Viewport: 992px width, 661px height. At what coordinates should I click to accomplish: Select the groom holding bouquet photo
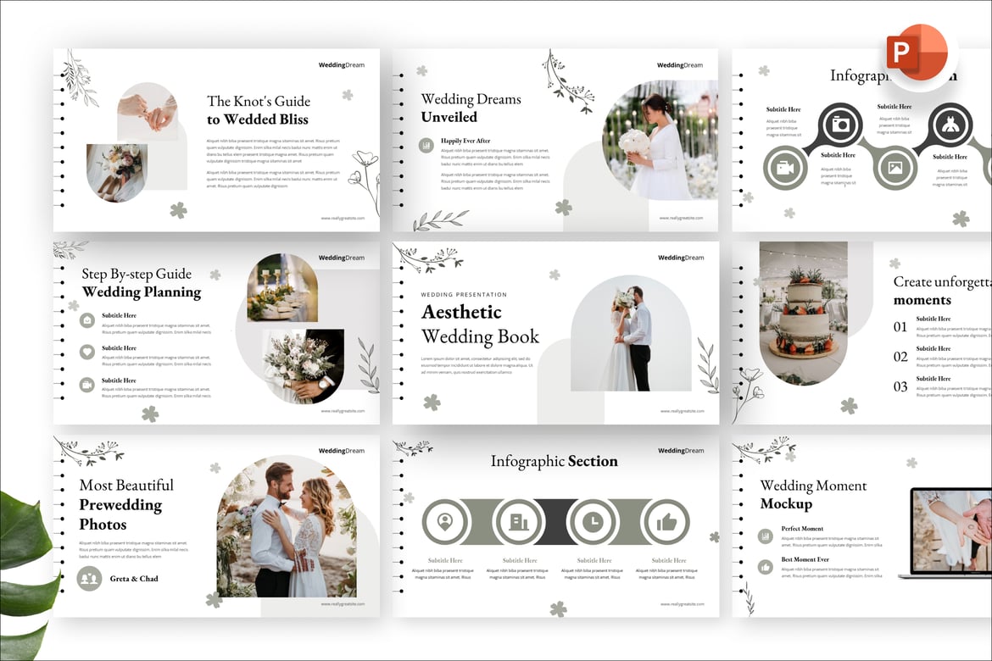point(304,366)
